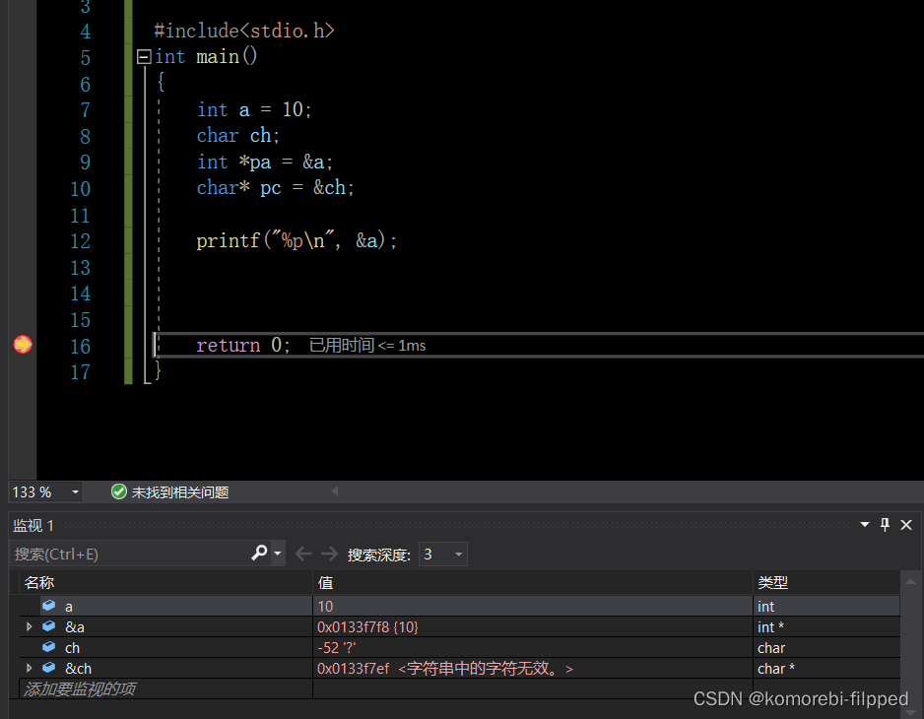Click the next search result arrow
This screenshot has width=924, height=719.
coord(329,554)
